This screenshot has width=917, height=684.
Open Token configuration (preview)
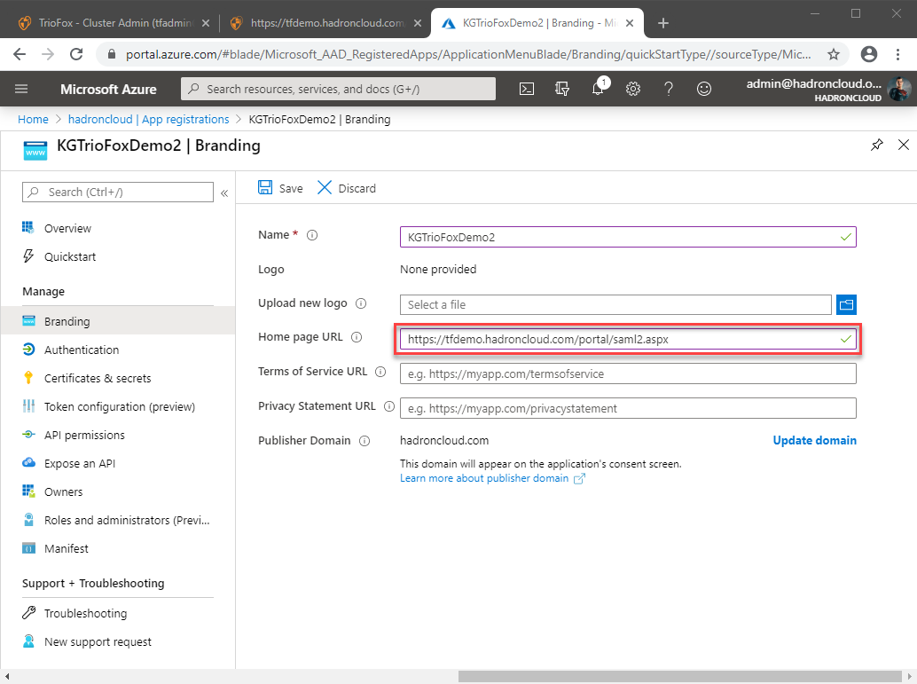click(118, 406)
